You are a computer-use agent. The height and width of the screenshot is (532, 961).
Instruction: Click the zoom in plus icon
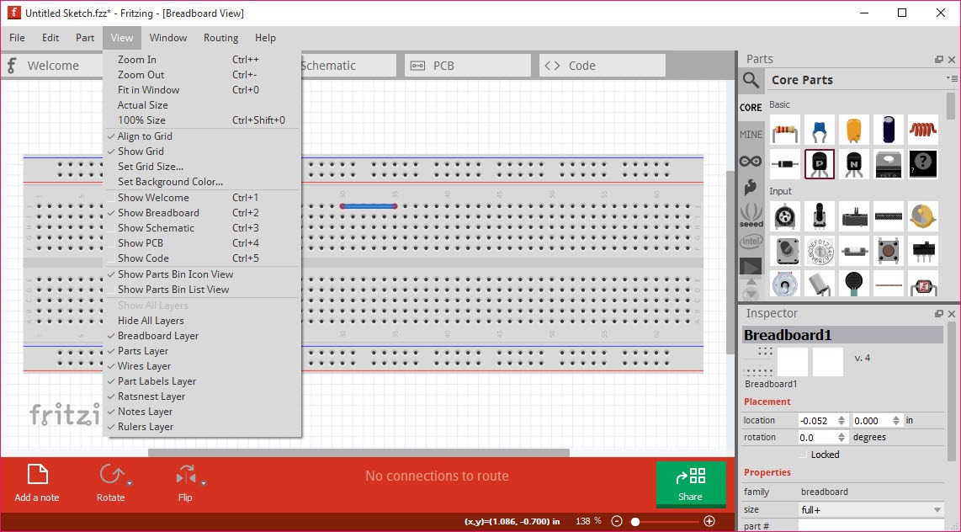709,521
